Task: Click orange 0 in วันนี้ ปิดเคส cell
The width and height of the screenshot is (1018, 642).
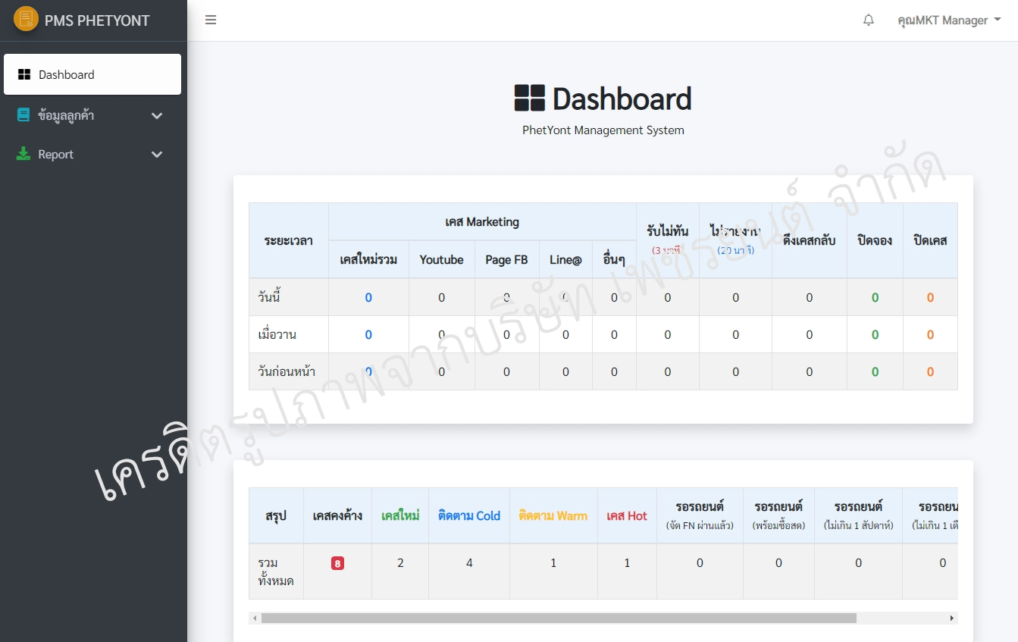Action: click(x=930, y=298)
